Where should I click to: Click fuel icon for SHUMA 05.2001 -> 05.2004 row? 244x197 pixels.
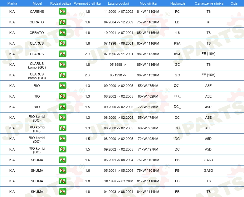coord(62,170)
